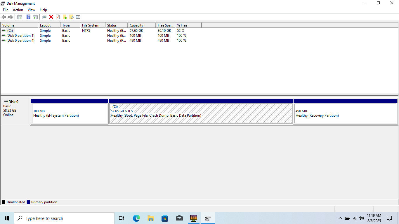Screen dimensions: 399x224
Task: Open the Action menu
Action: click(18, 10)
